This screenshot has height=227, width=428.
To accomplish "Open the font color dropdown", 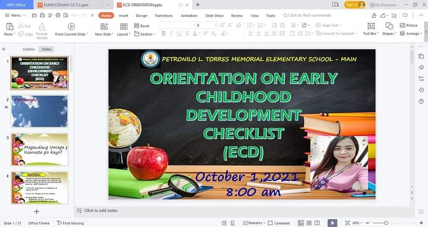I will [x=200, y=33].
